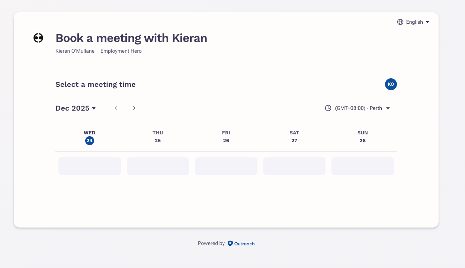
Task: Click the shield icon beside Outreach
Action: [x=230, y=244]
